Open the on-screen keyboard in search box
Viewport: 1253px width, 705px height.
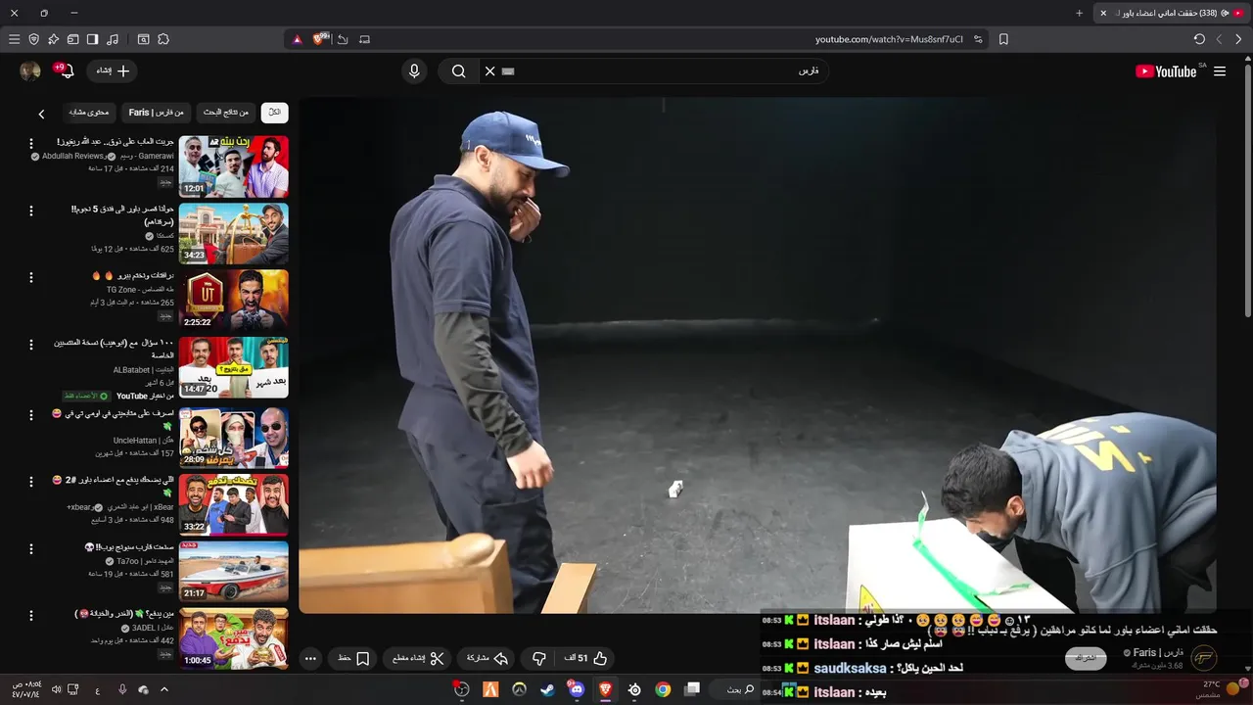(x=507, y=71)
